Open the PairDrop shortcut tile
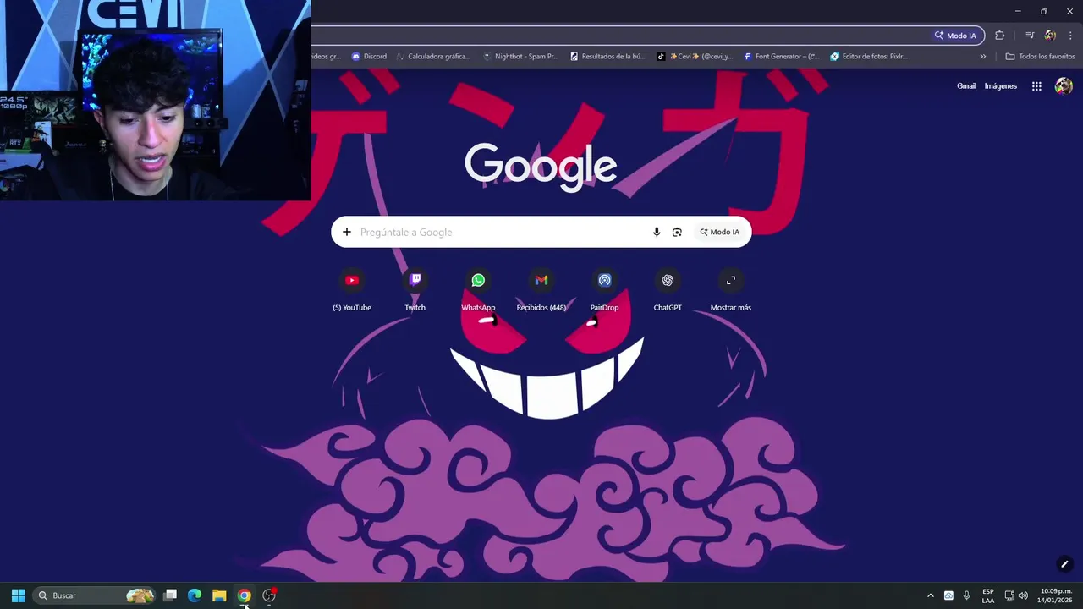Image resolution: width=1083 pixels, height=609 pixels. click(x=604, y=290)
